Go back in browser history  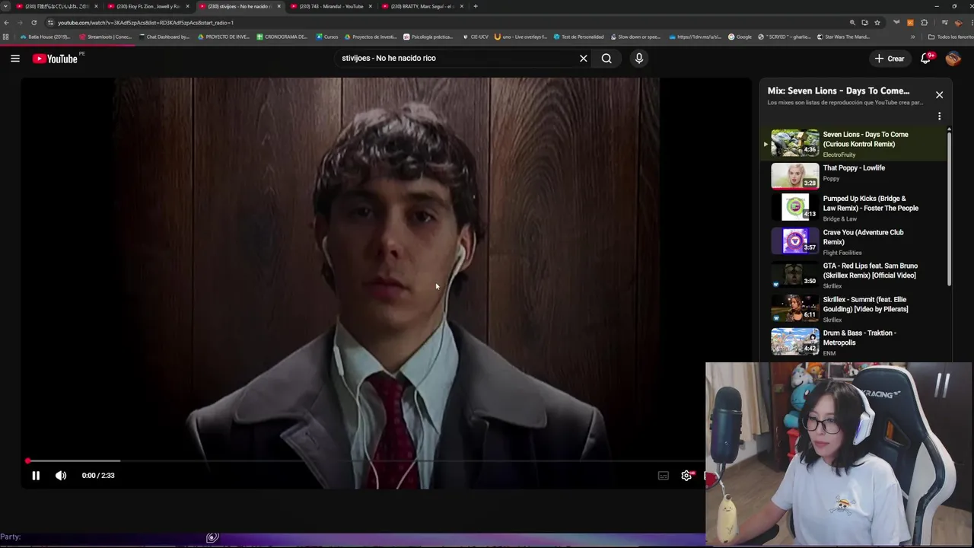click(7, 23)
